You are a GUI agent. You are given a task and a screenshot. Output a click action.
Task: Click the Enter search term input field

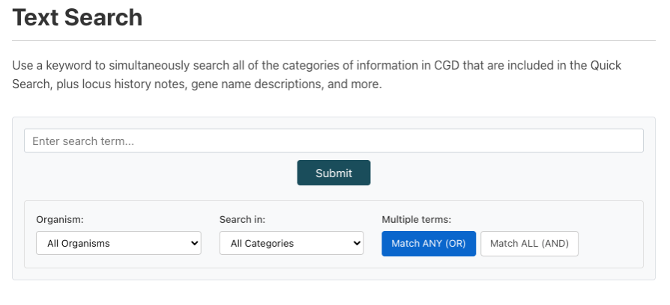pyautogui.click(x=334, y=141)
